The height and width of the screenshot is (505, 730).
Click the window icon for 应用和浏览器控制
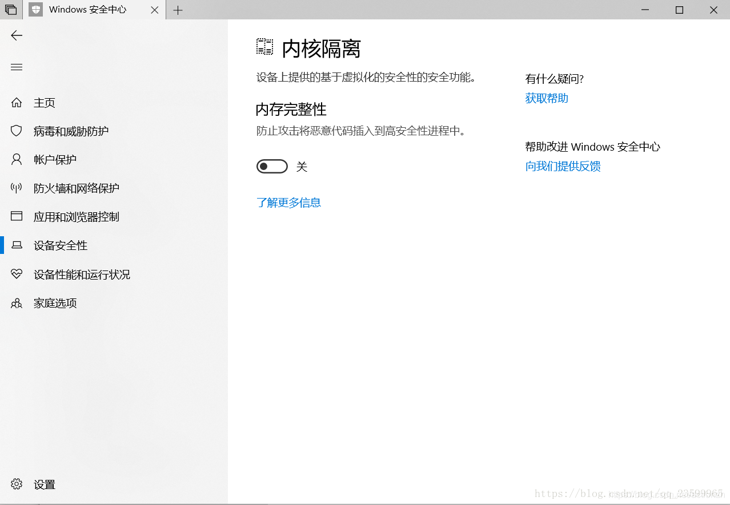coord(17,217)
